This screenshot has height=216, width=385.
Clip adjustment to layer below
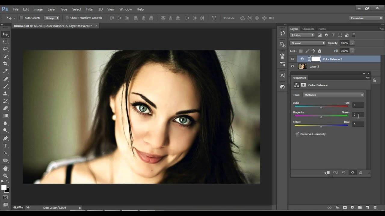pos(327,172)
